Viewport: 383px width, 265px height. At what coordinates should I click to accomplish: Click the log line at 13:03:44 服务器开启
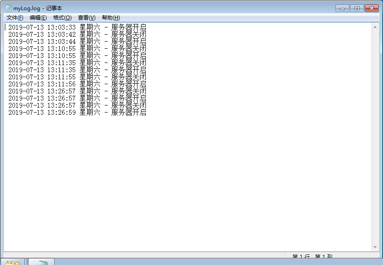coord(77,41)
